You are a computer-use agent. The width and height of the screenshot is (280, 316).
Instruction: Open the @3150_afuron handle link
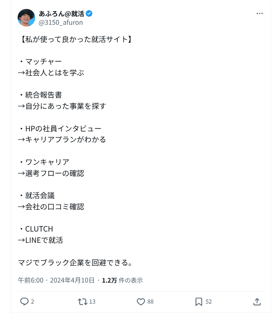pos(61,23)
